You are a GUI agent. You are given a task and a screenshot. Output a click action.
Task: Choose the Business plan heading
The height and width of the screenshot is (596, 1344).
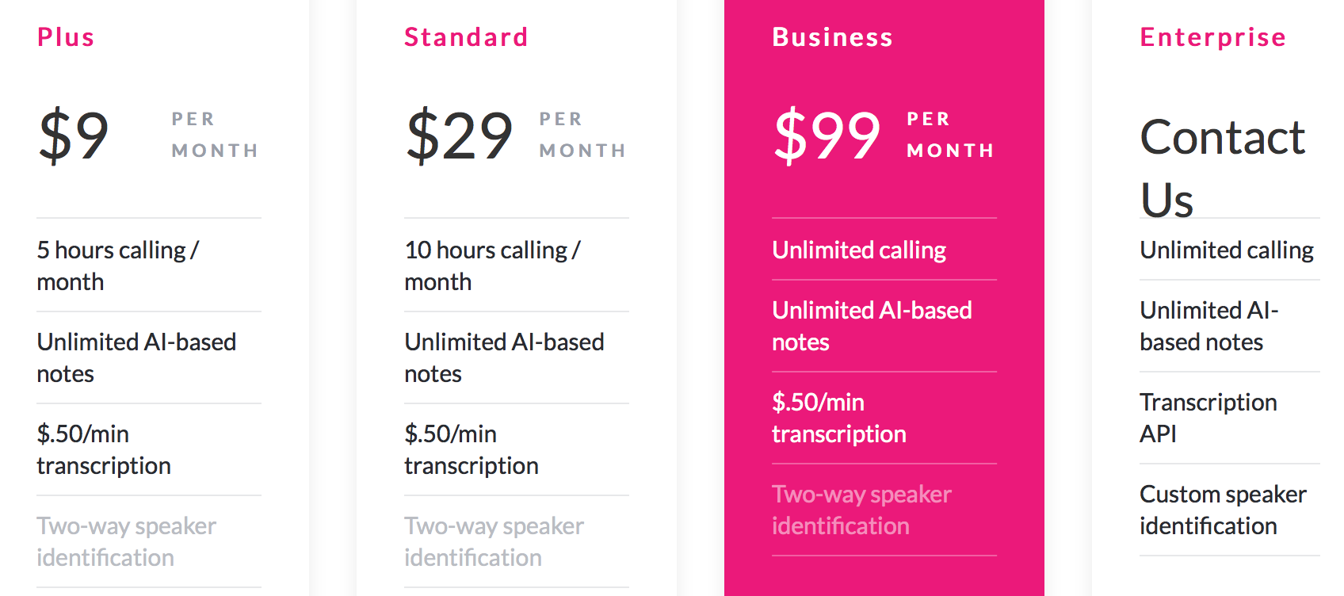tap(832, 37)
